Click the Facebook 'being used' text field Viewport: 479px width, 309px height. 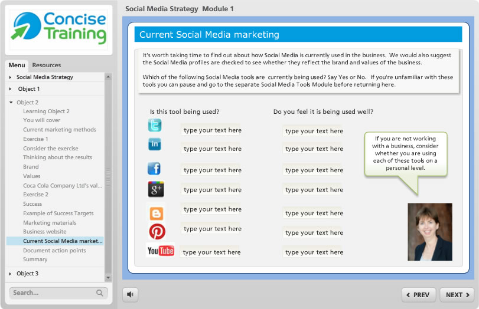(x=211, y=170)
